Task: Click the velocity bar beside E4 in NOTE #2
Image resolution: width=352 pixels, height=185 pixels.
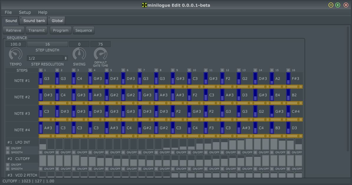Action: pos(272,95)
